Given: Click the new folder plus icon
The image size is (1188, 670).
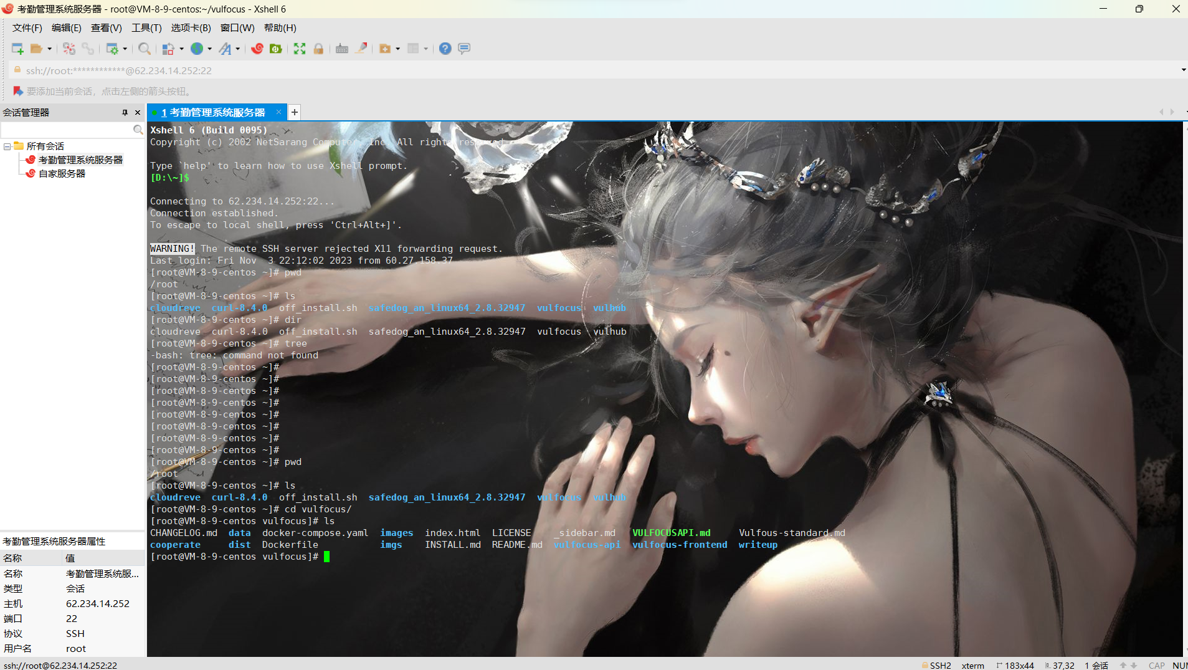Looking at the screenshot, I should (385, 49).
